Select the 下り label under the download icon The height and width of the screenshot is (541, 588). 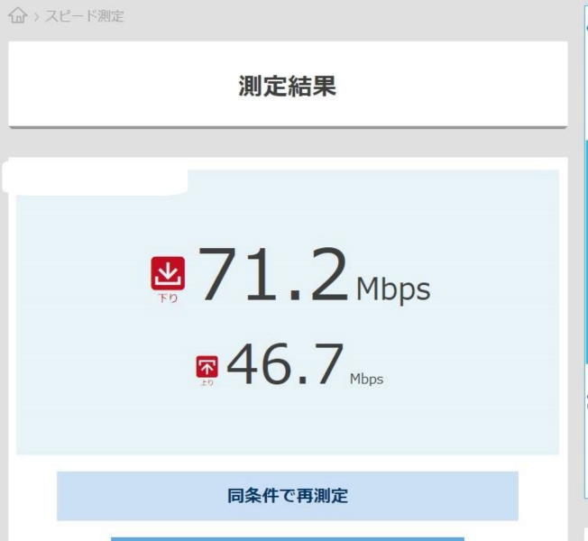pos(168,298)
